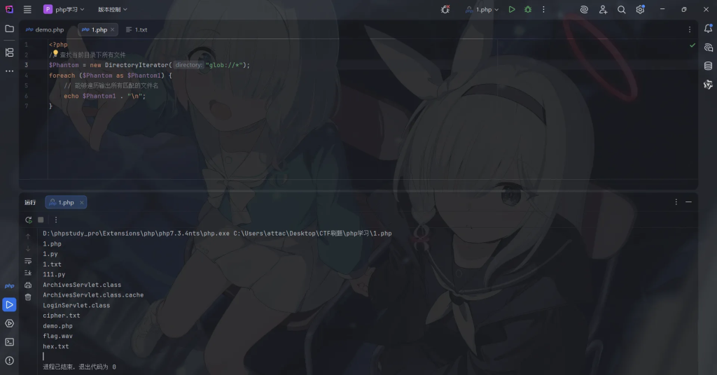
Task: Open the AI Assistant swirl icon
Action: [x=584, y=10]
